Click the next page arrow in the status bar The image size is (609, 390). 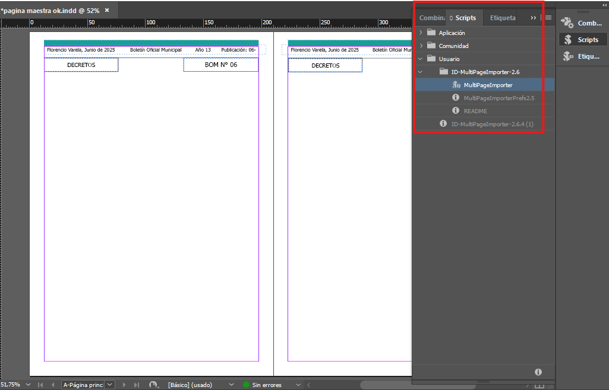point(124,385)
